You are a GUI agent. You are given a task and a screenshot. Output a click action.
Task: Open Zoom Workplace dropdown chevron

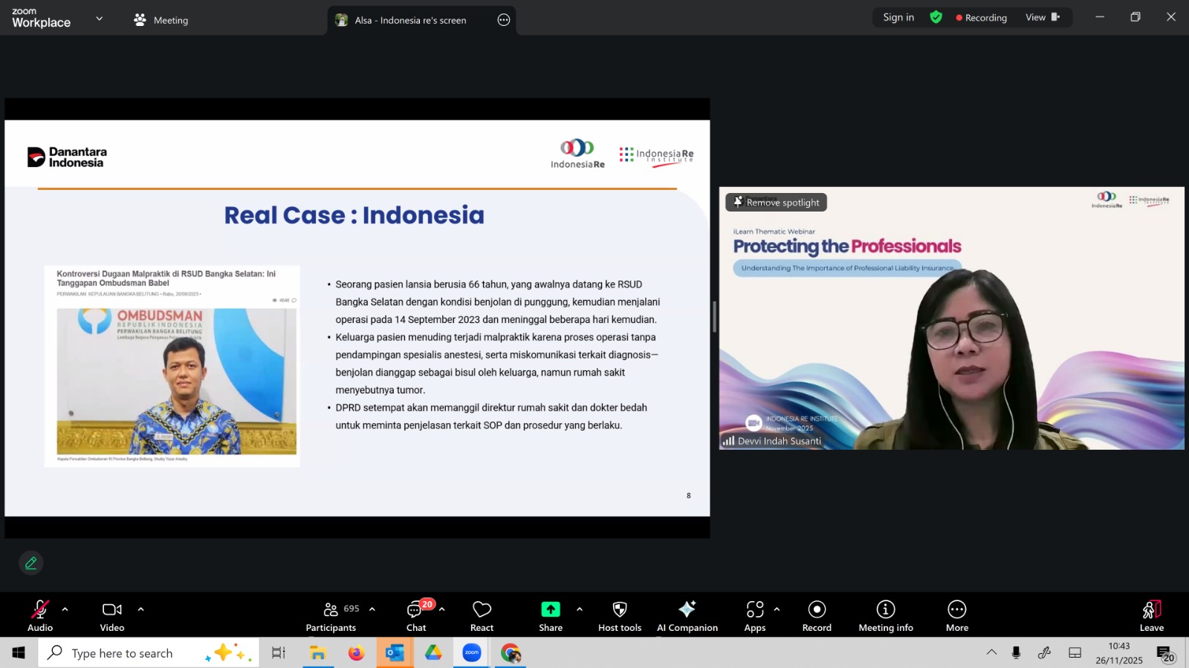tap(100, 19)
